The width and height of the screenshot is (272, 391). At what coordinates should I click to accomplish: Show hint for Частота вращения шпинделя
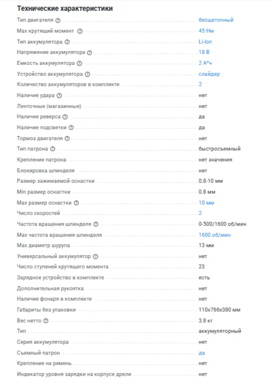point(95,224)
